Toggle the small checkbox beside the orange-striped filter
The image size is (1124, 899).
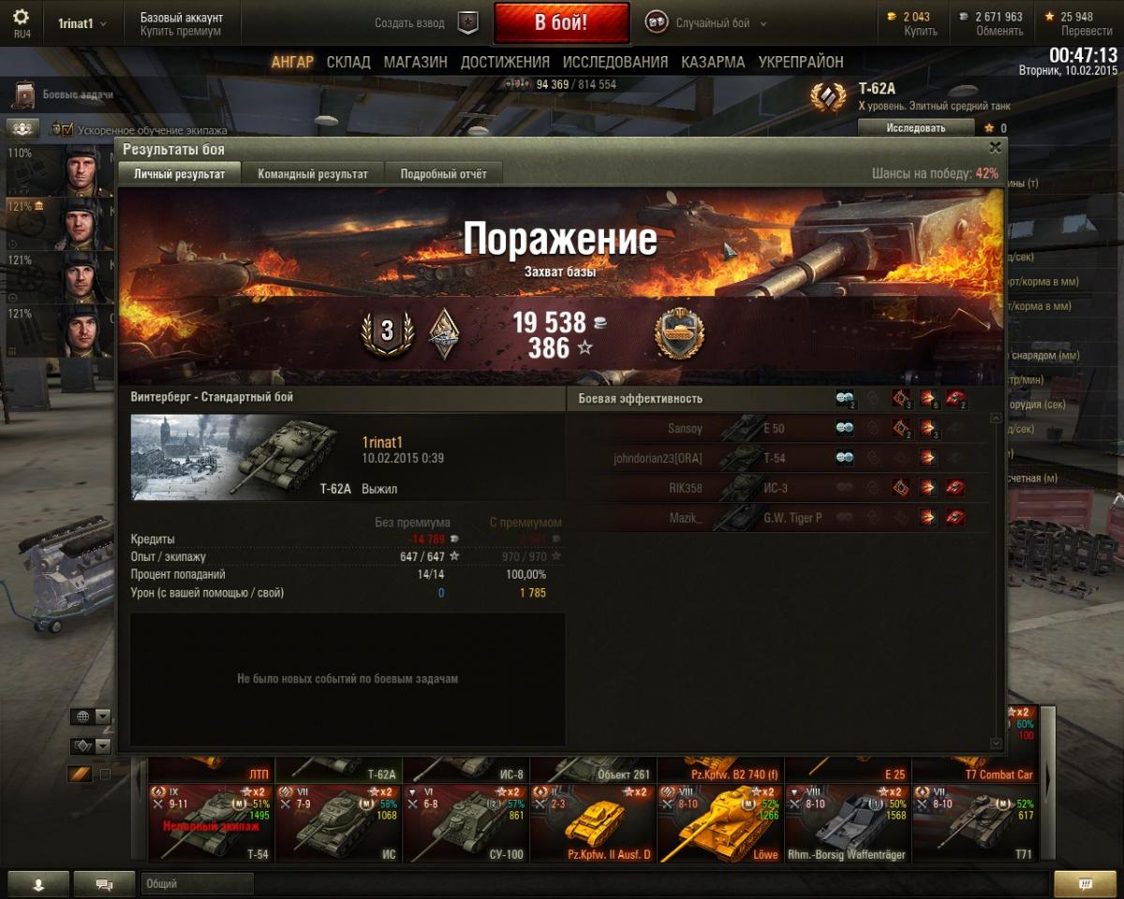[x=106, y=774]
